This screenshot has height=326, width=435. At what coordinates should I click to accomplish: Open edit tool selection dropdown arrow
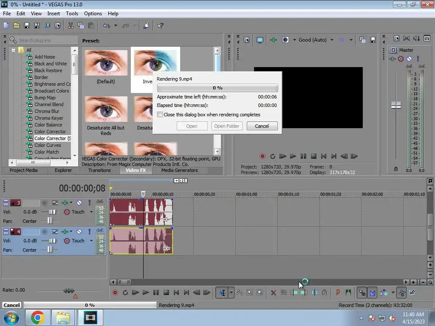(231, 292)
